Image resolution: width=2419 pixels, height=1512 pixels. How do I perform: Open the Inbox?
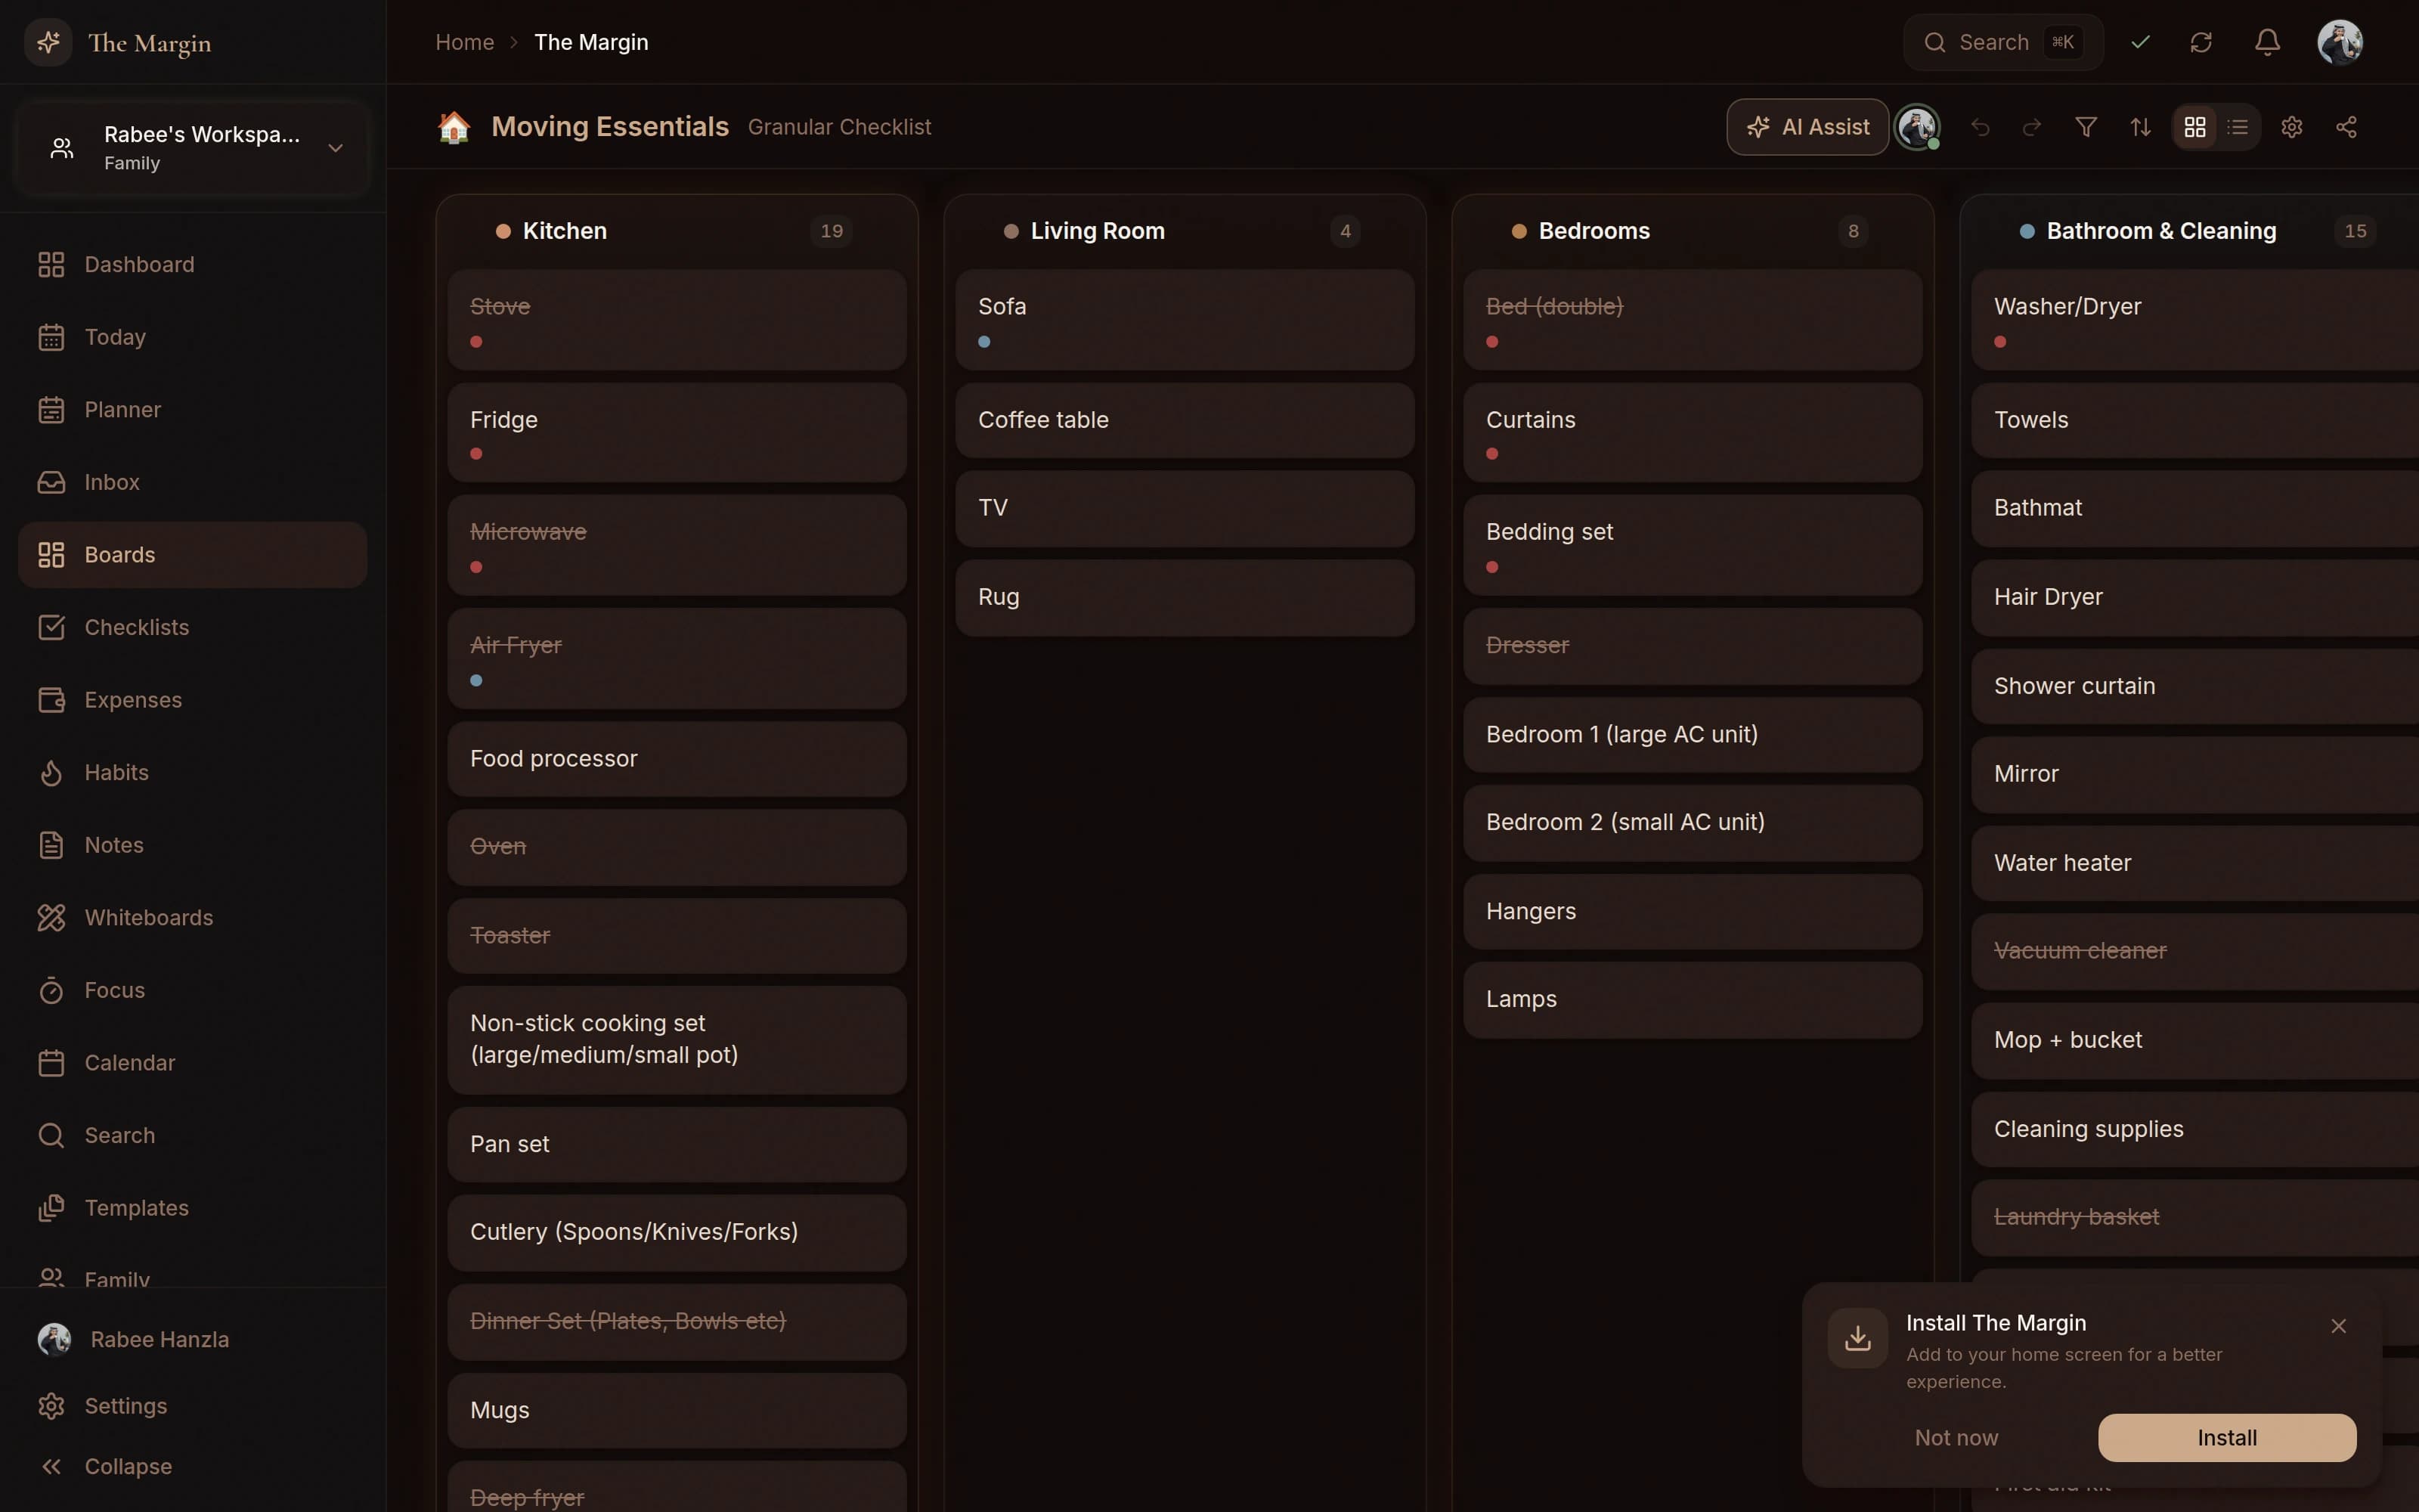192,482
